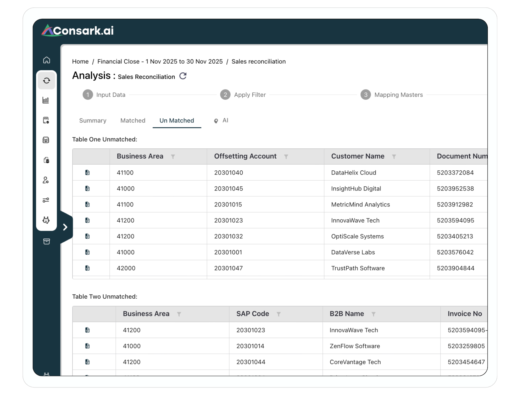Switch to the Matched tab
Image resolution: width=520 pixels, height=395 pixels.
click(133, 121)
